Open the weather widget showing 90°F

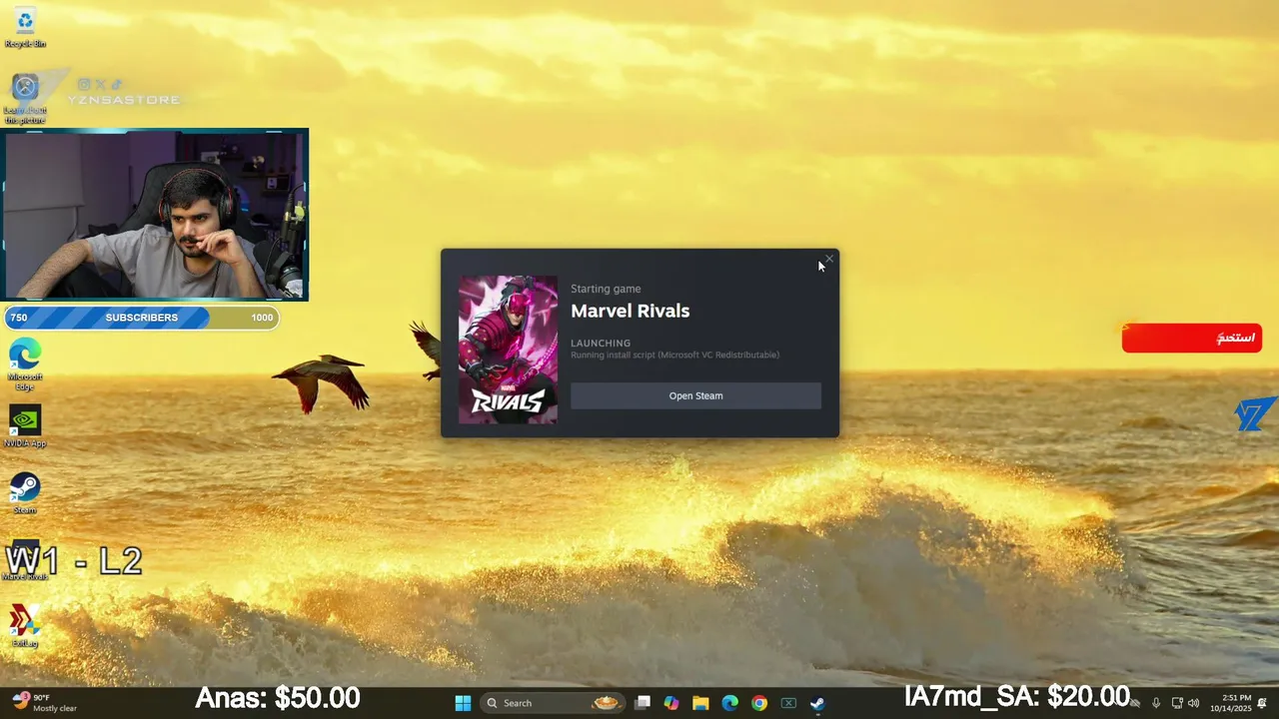45,703
